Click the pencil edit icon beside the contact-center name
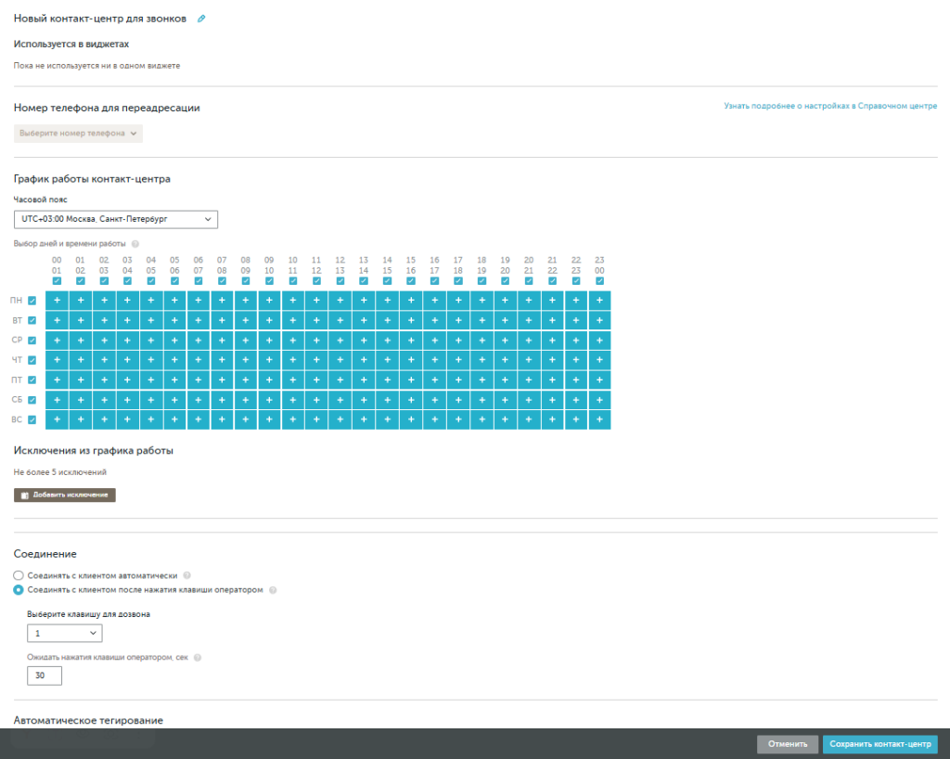 click(x=201, y=19)
